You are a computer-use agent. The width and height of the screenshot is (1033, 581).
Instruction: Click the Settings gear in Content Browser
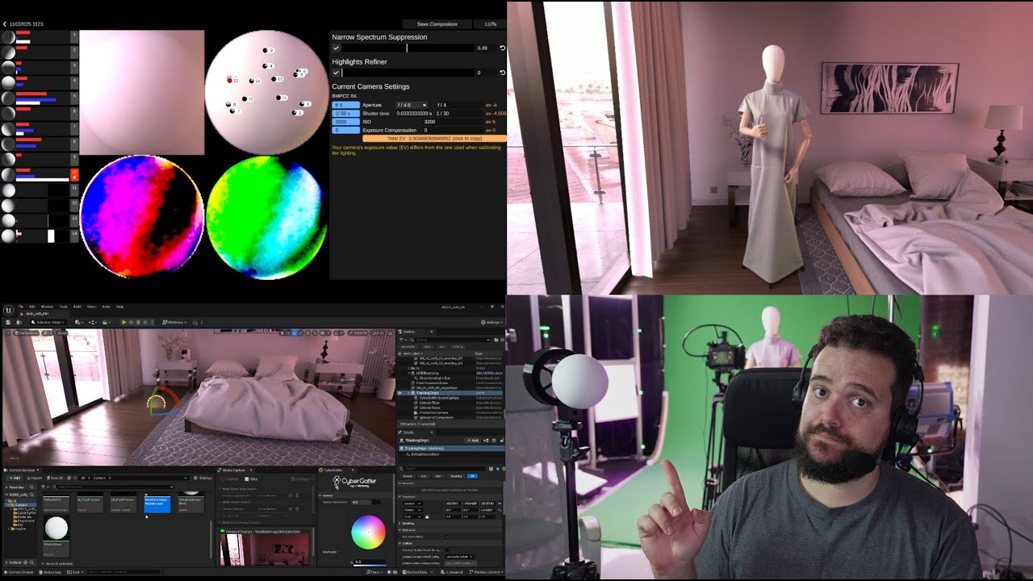click(x=203, y=478)
